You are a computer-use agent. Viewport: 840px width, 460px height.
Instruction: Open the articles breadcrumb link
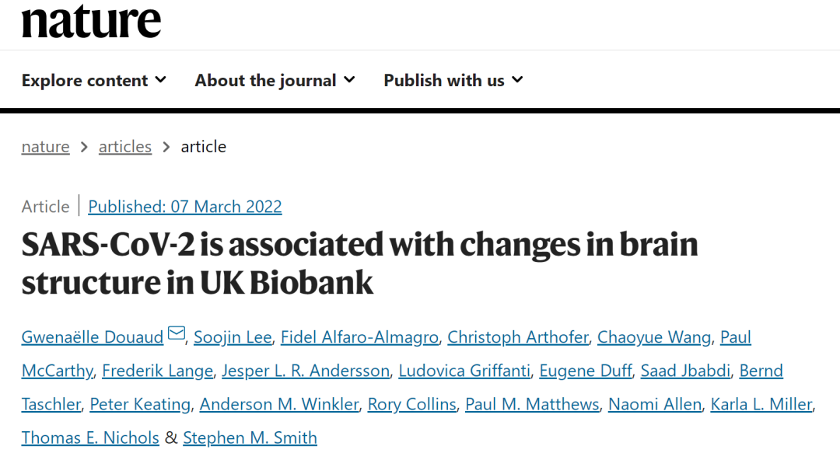tap(124, 147)
